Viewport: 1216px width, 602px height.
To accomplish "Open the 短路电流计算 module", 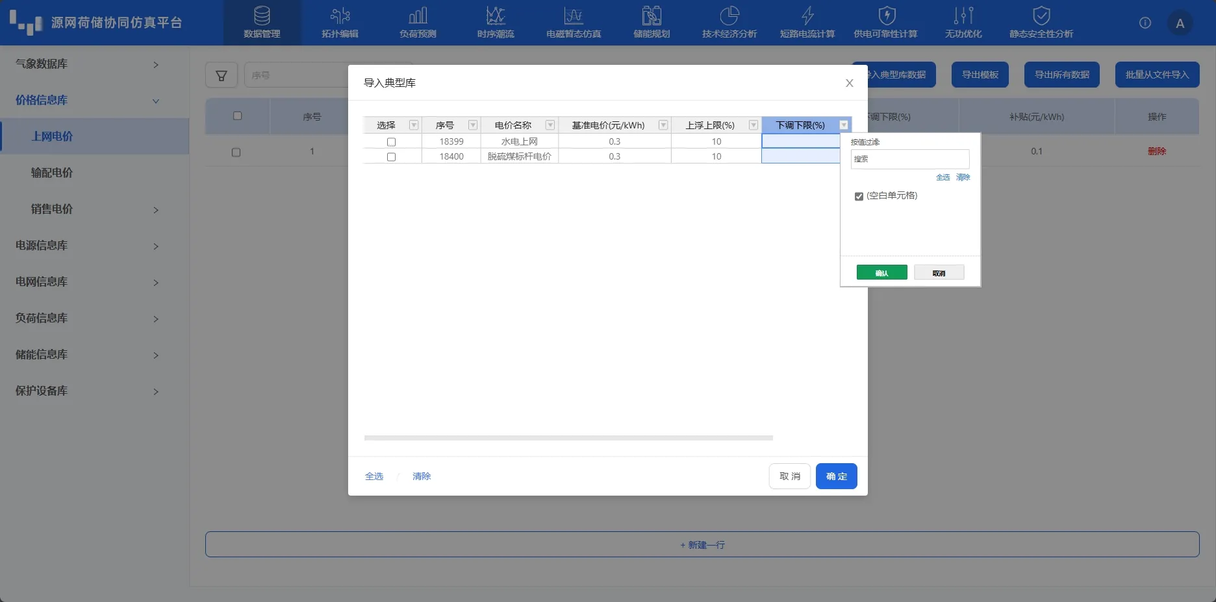I will coord(807,23).
